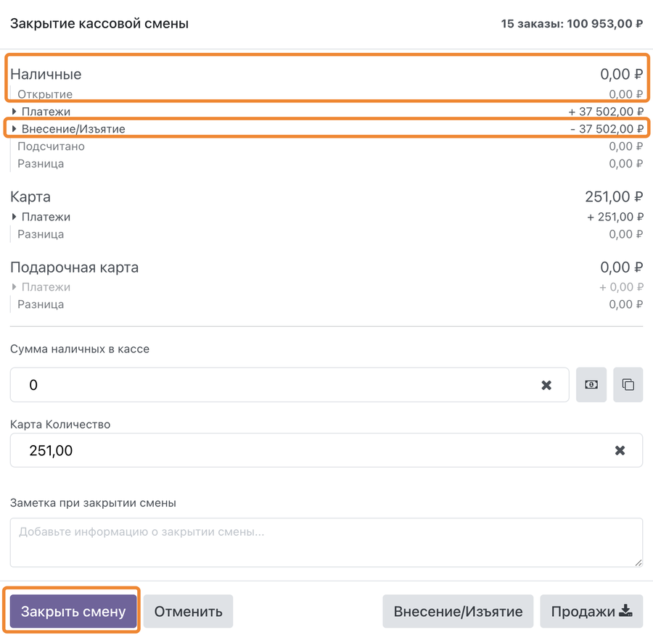This screenshot has width=653, height=635.
Task: Click closing note text area
Action: (x=326, y=542)
